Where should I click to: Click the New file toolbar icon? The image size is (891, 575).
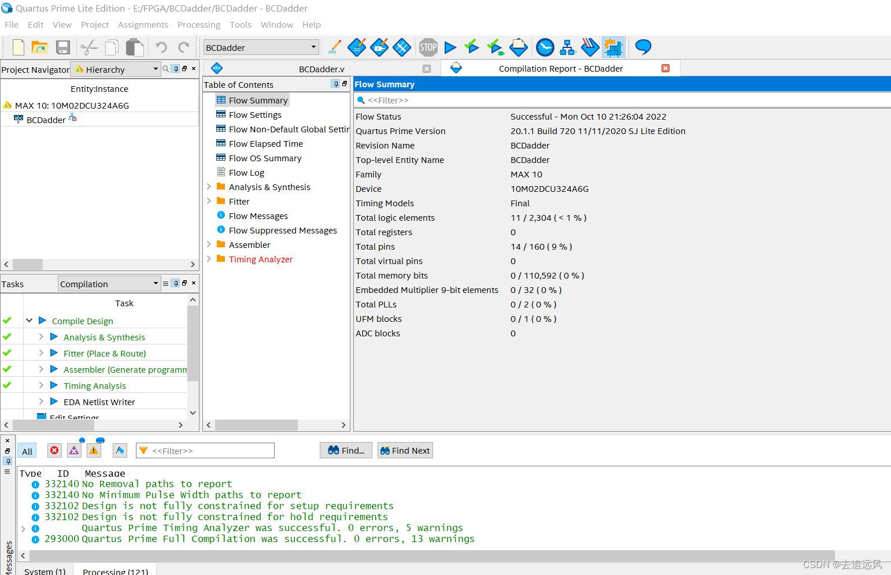[19, 47]
